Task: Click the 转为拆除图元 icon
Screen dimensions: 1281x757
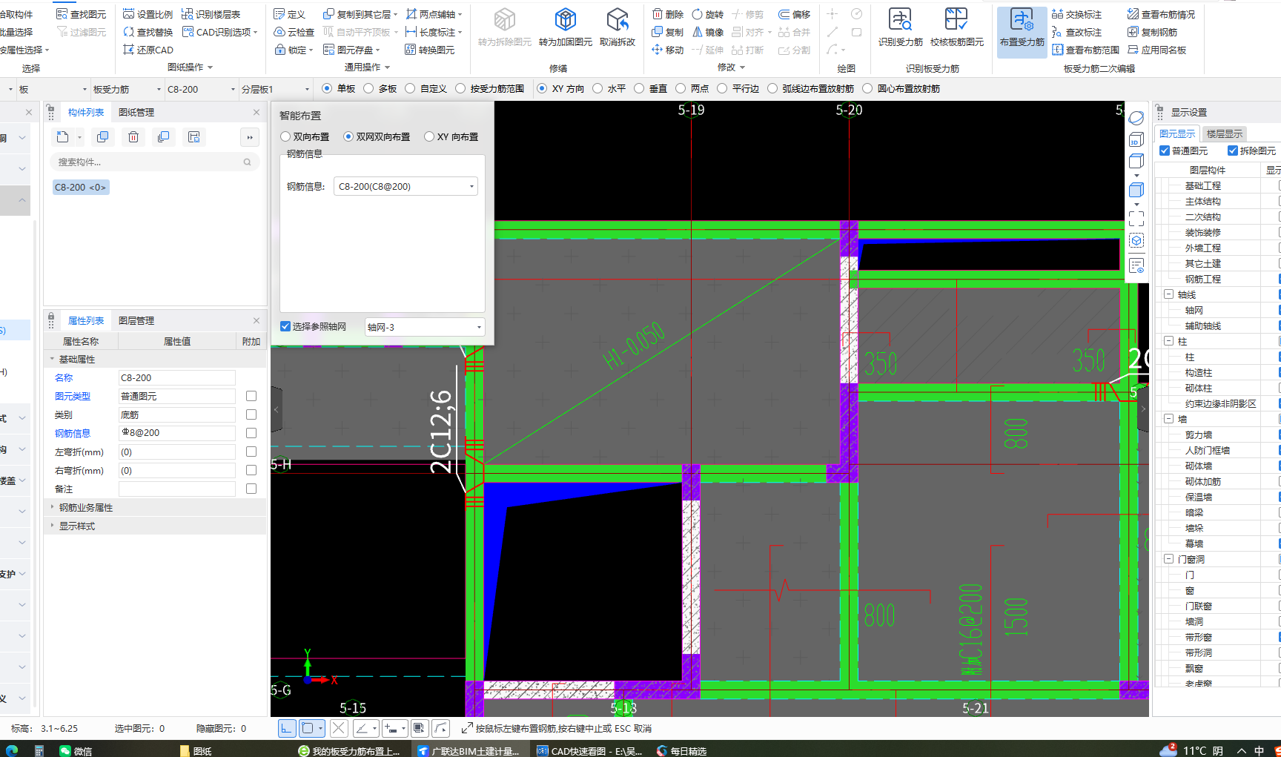Action: (x=504, y=21)
